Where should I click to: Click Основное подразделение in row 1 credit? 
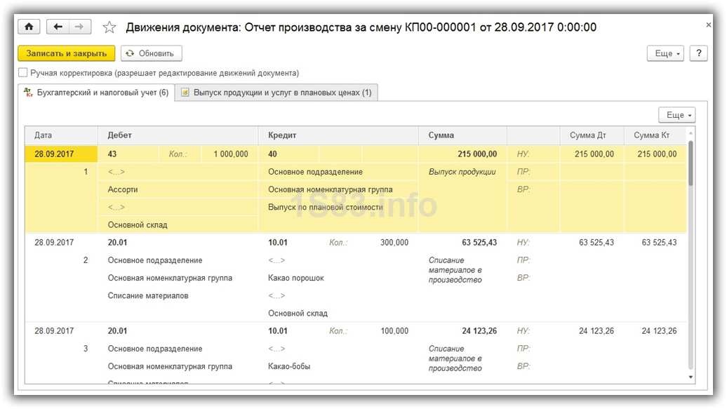point(315,172)
